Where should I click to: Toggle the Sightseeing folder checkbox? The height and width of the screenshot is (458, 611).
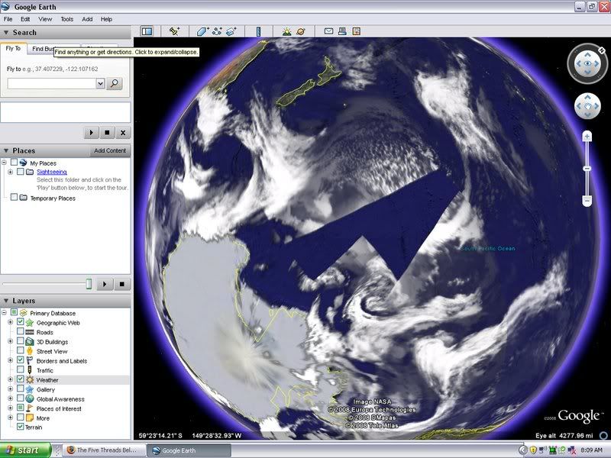(x=21, y=171)
